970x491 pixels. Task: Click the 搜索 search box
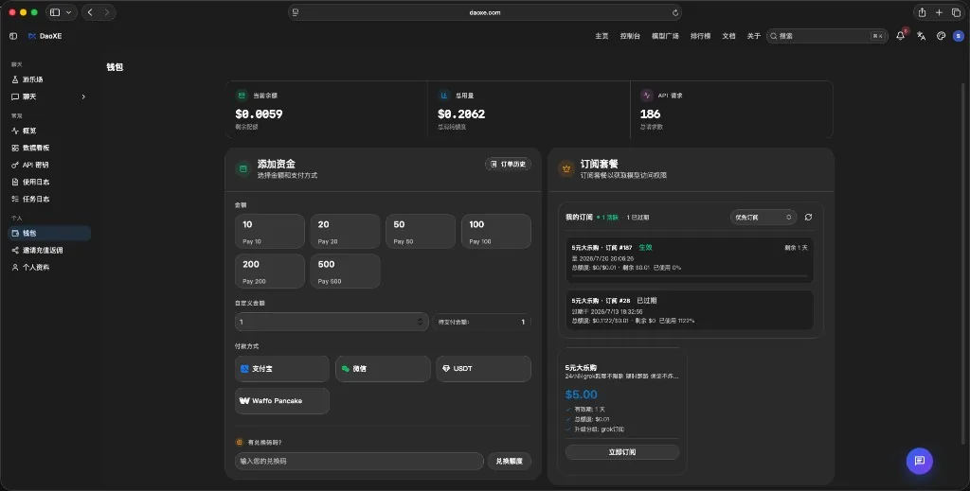[x=827, y=37]
